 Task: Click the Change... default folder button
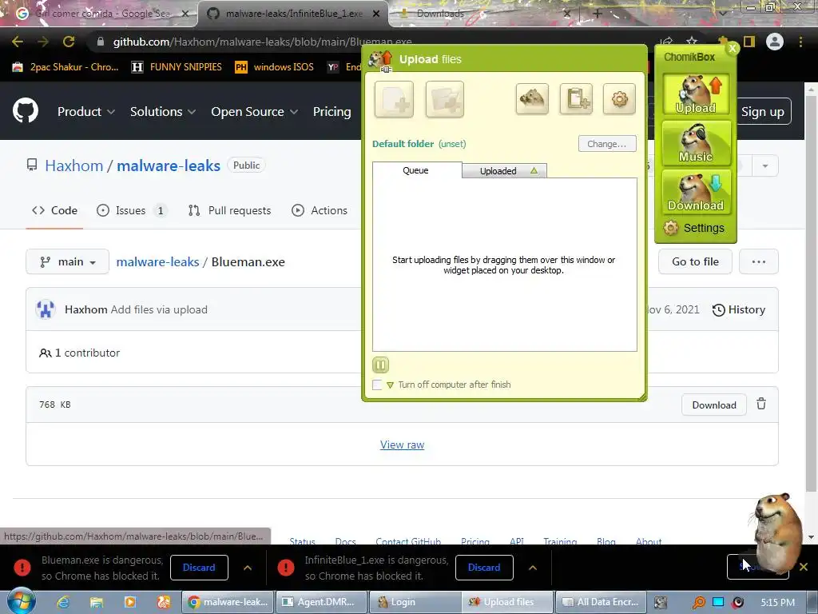(x=607, y=144)
